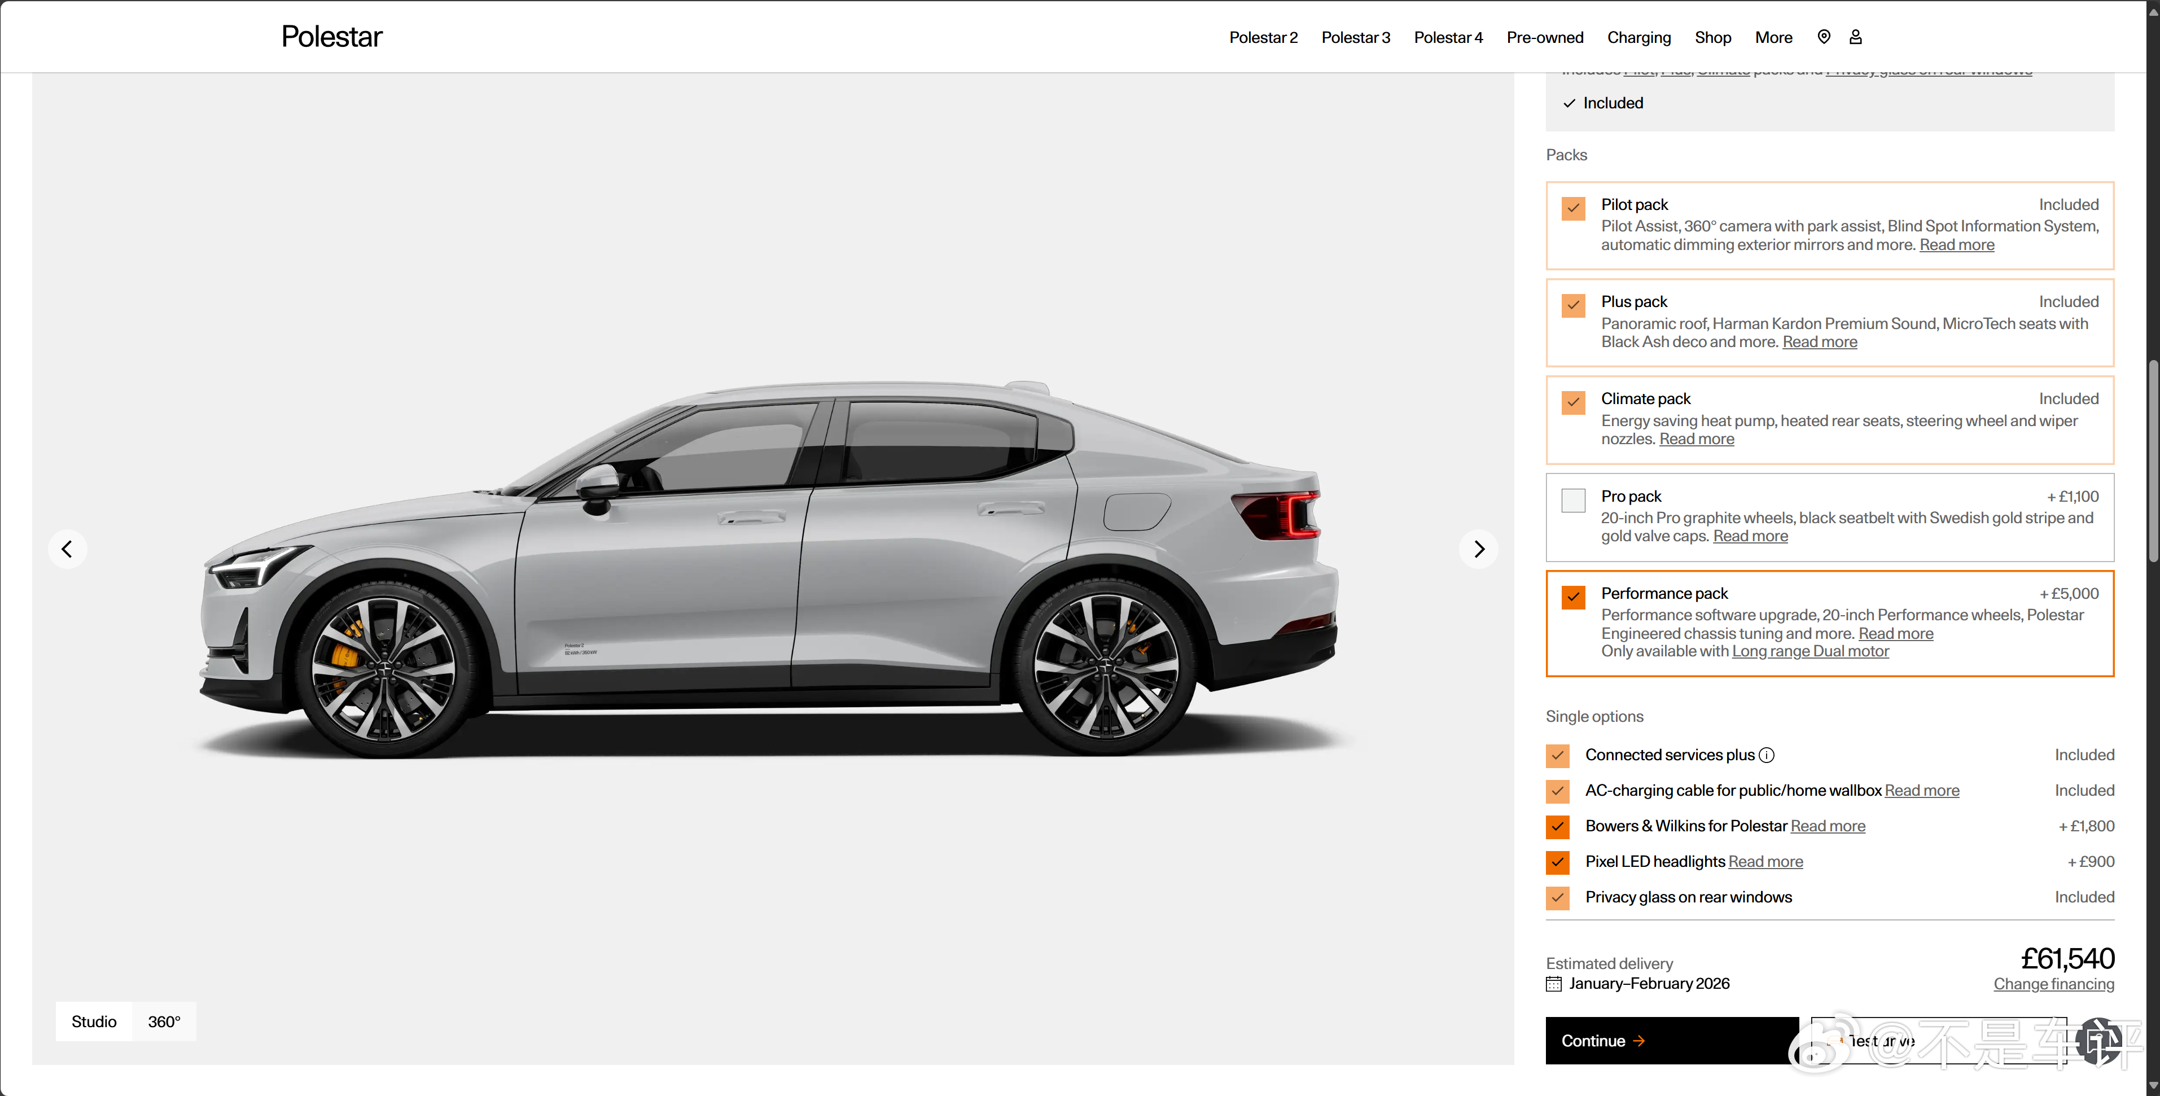Viewport: 2160px width, 1096px height.
Task: Toggle the Plus pack checkbox
Action: [1573, 305]
